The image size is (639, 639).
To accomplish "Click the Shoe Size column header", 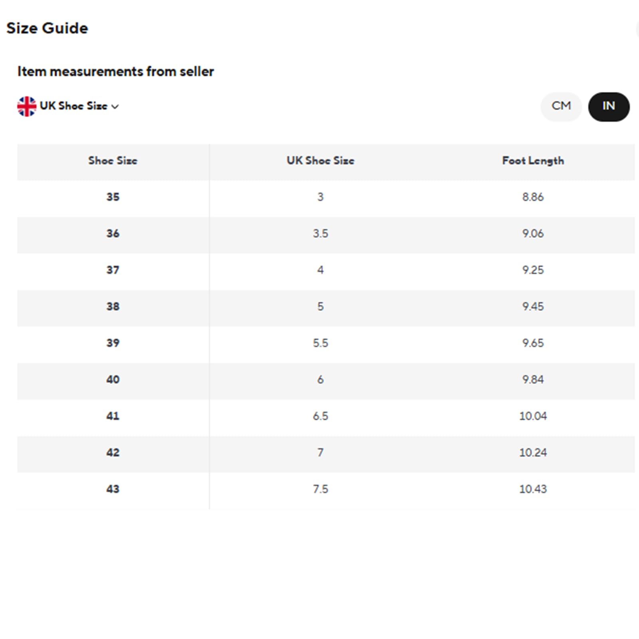I will [x=113, y=161].
